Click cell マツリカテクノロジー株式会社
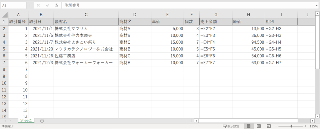 tap(86, 49)
